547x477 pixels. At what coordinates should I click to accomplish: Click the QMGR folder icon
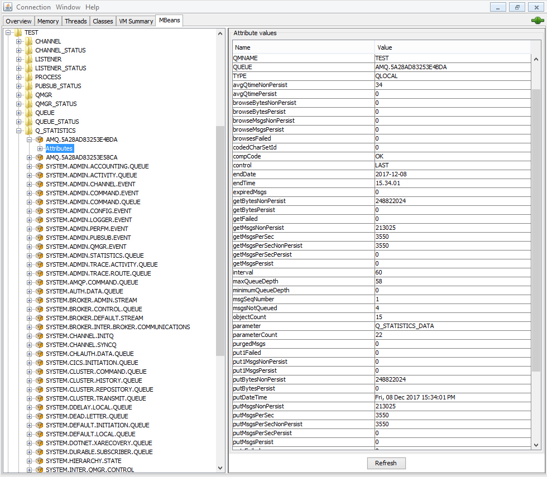pos(29,95)
